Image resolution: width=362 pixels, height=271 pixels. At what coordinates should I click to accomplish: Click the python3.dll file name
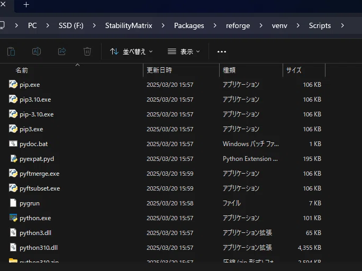click(35, 233)
